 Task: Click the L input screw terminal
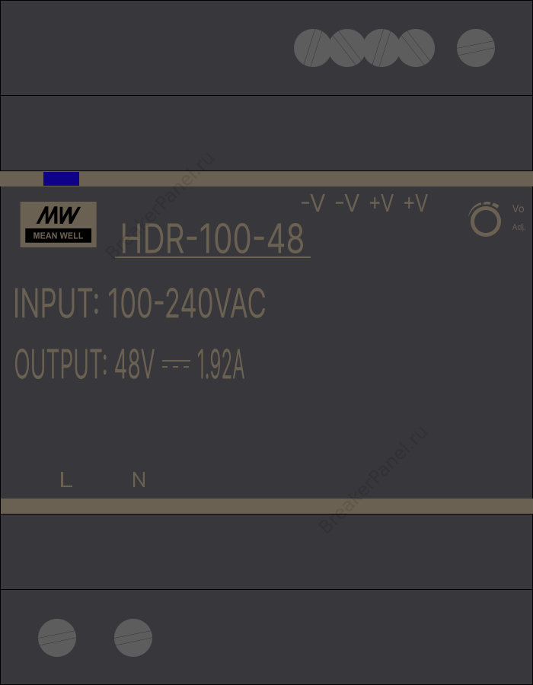tap(57, 637)
